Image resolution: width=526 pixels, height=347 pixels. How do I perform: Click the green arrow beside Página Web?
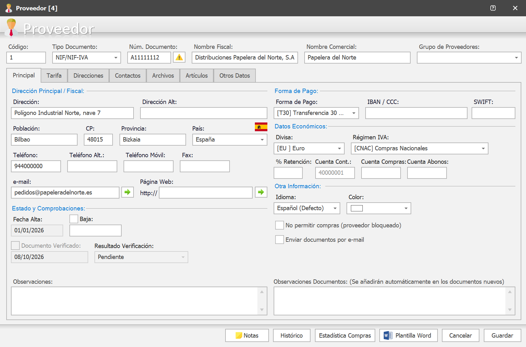(x=261, y=192)
